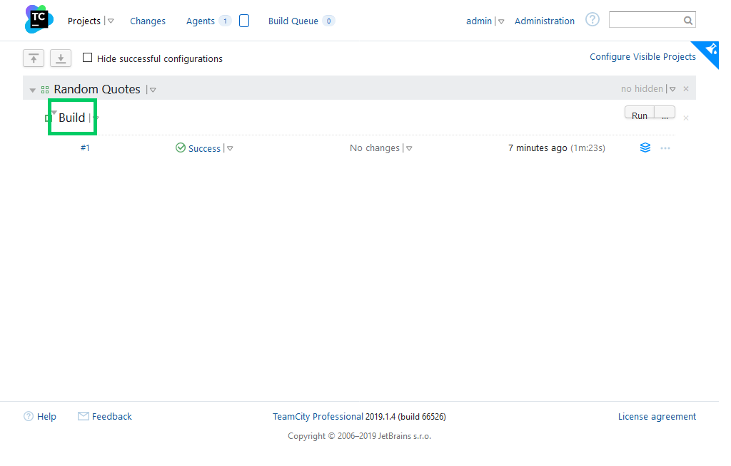Collapse the Random Quotes project tree
Screen dimensions: 731x466
click(x=33, y=90)
